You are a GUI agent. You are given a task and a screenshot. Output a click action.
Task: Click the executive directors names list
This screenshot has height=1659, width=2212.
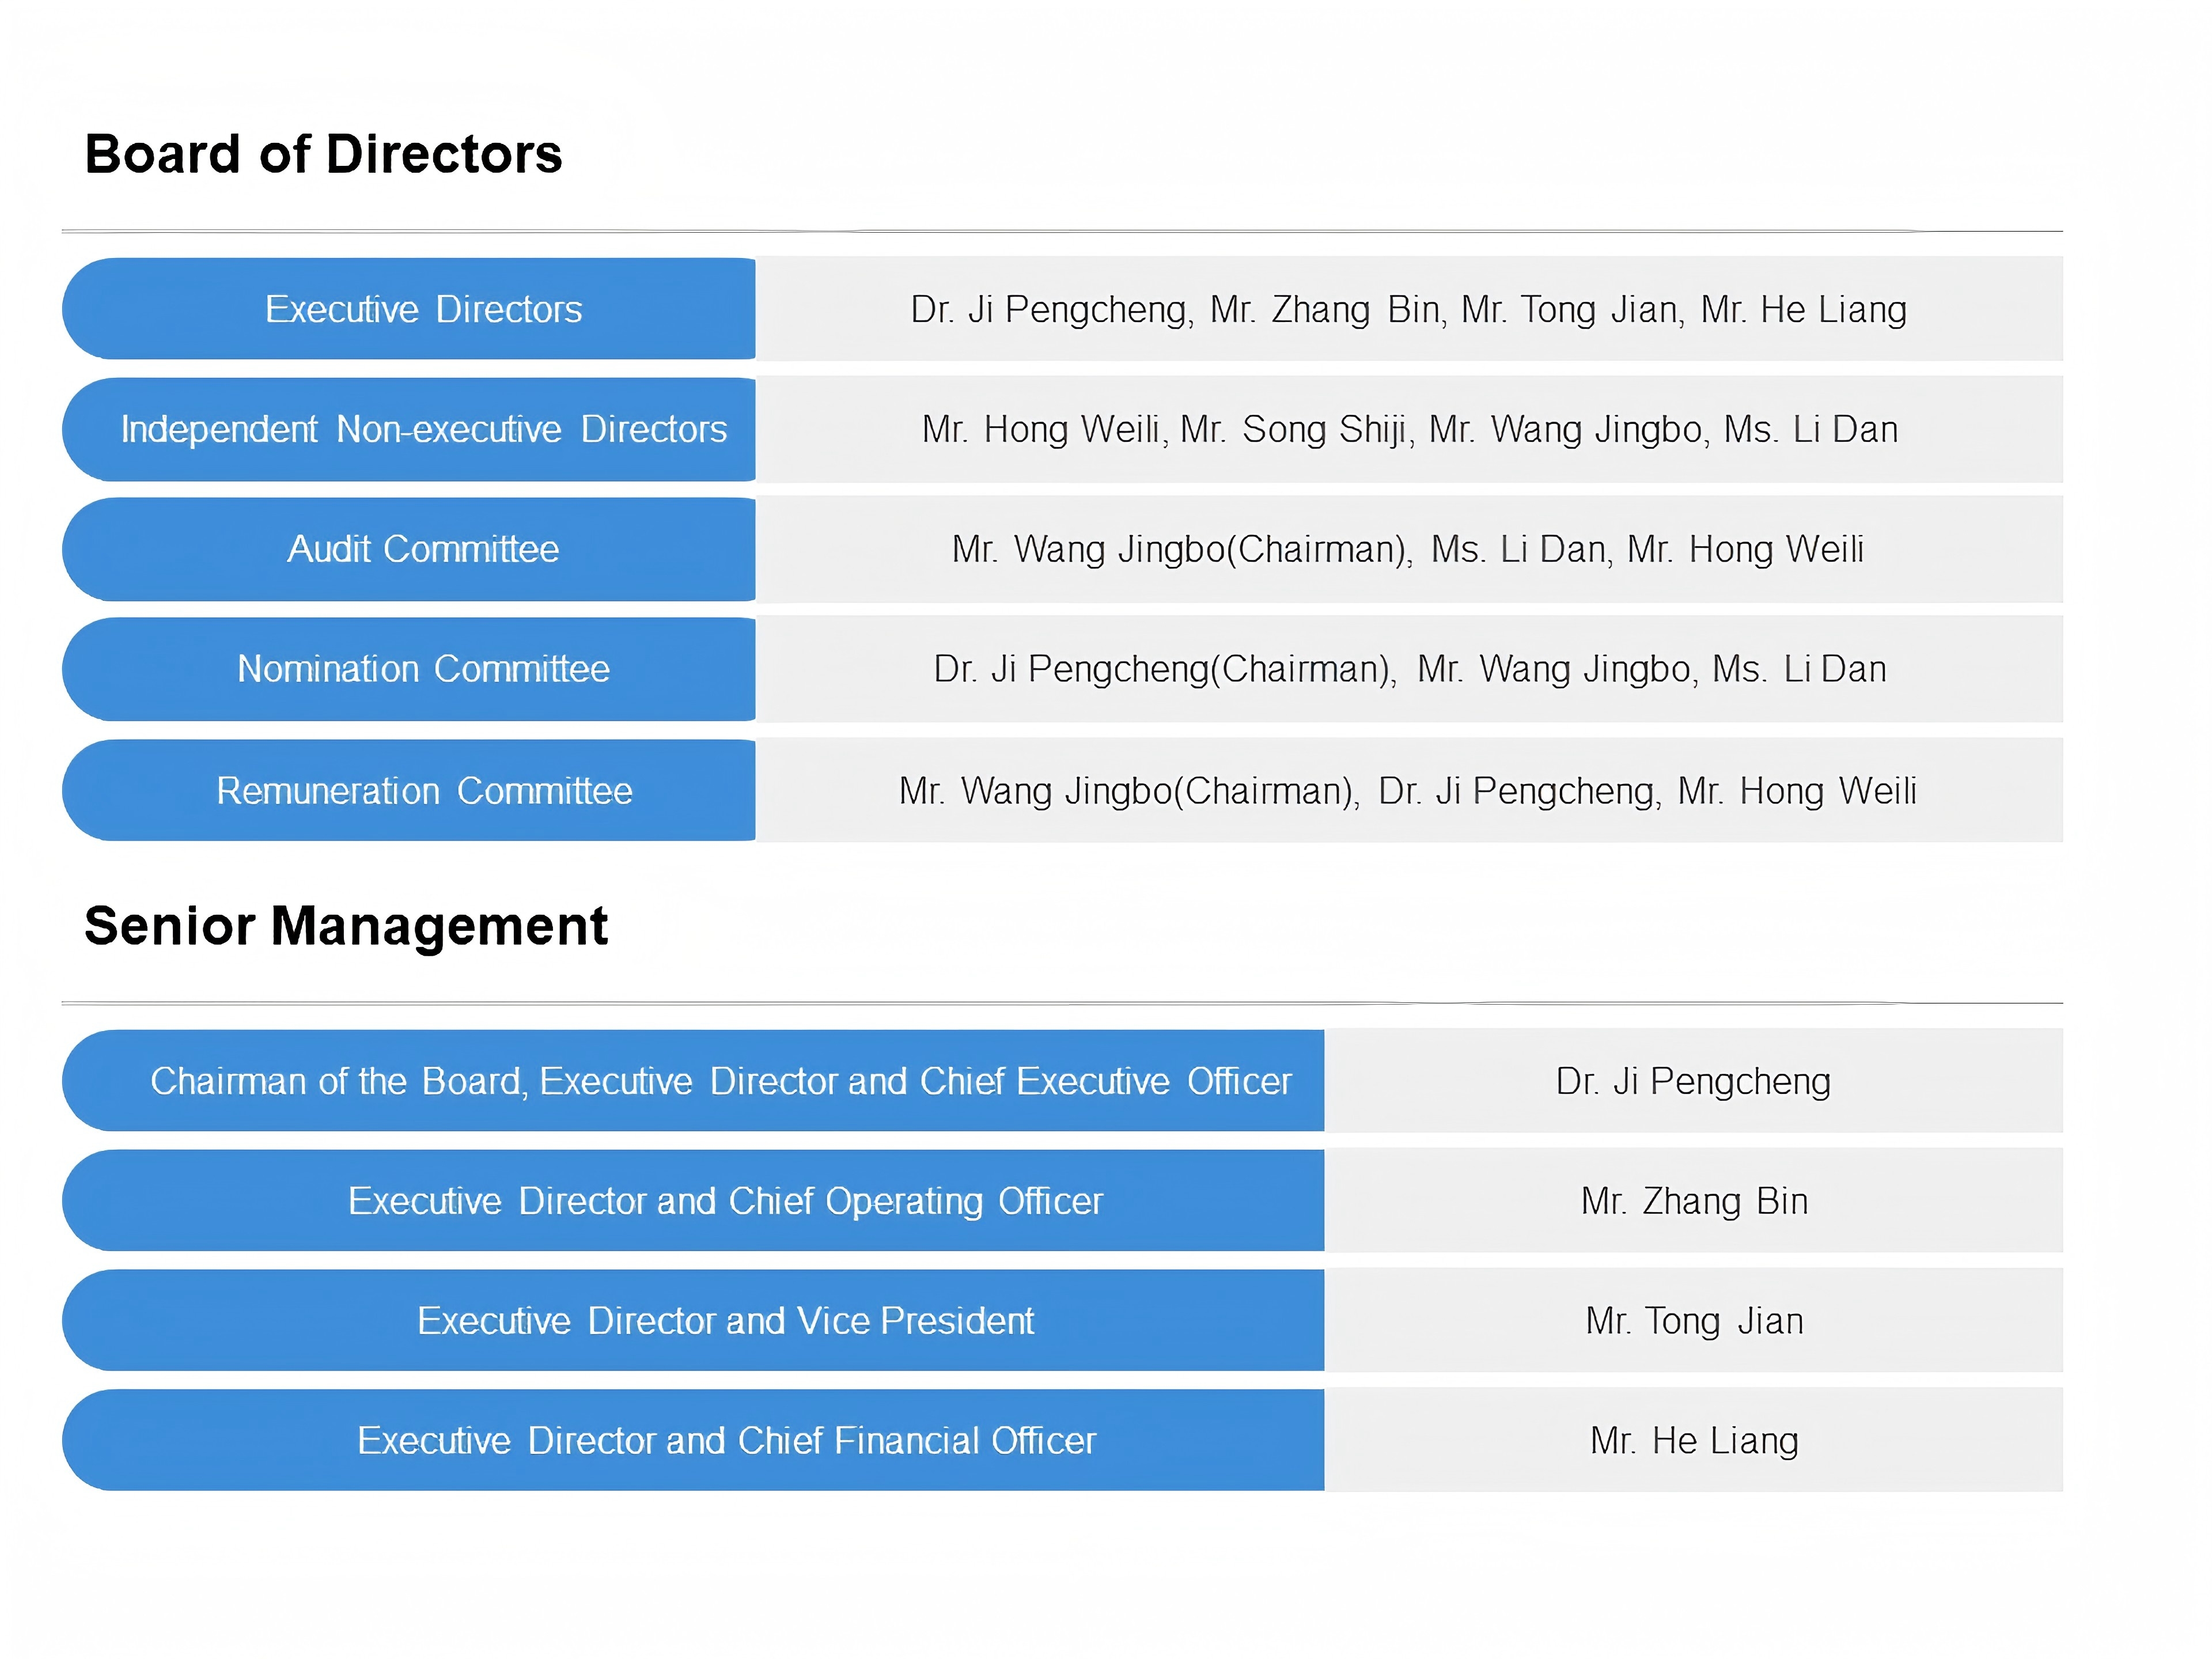pos(1408,309)
